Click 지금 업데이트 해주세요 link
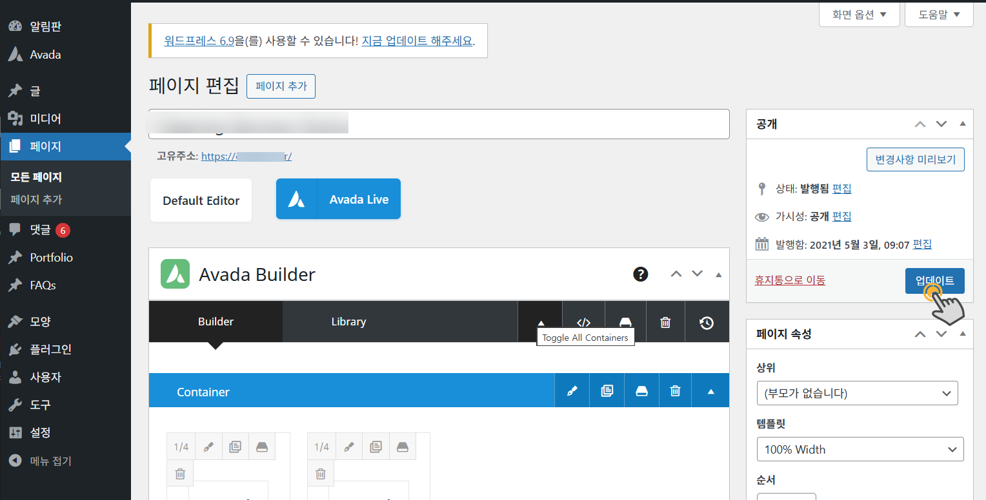 pyautogui.click(x=417, y=41)
